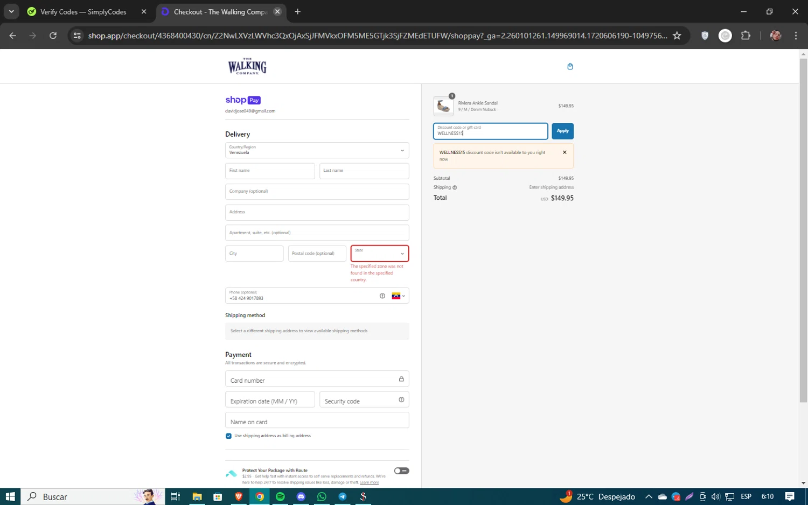This screenshot has width=808, height=505.
Task: Click the security code help icon
Action: 401,399
